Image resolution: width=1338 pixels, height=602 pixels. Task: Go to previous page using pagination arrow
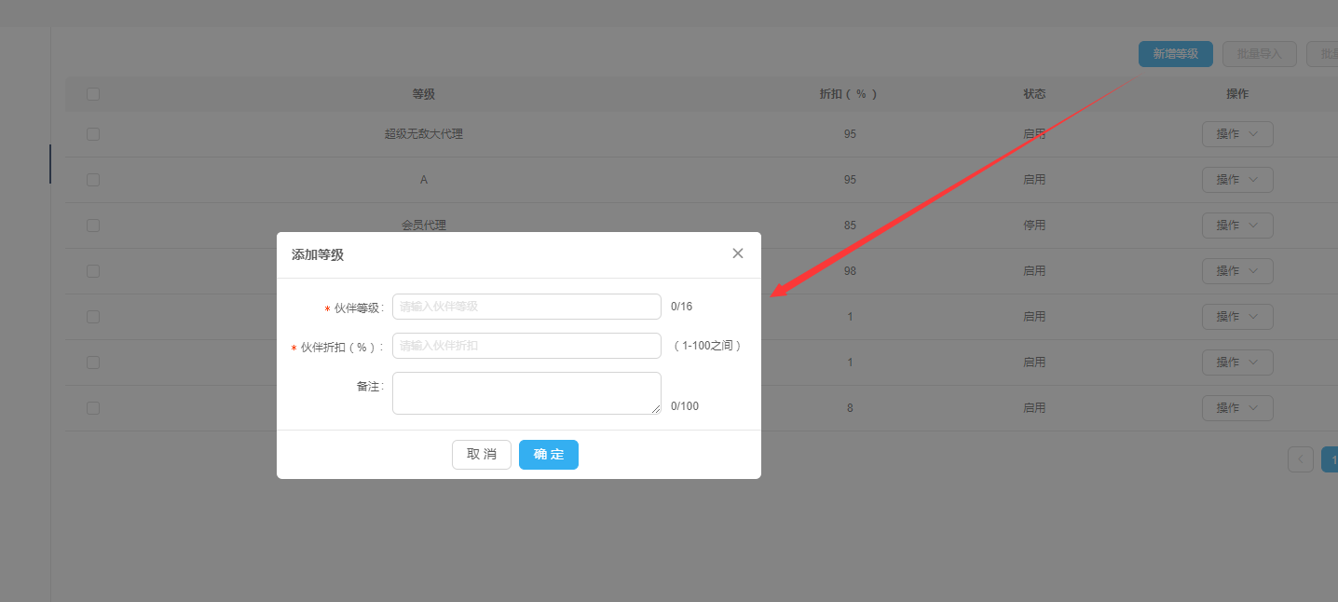tap(1300, 459)
